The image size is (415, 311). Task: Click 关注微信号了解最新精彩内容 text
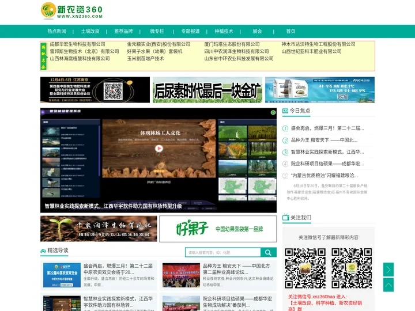[329, 237]
